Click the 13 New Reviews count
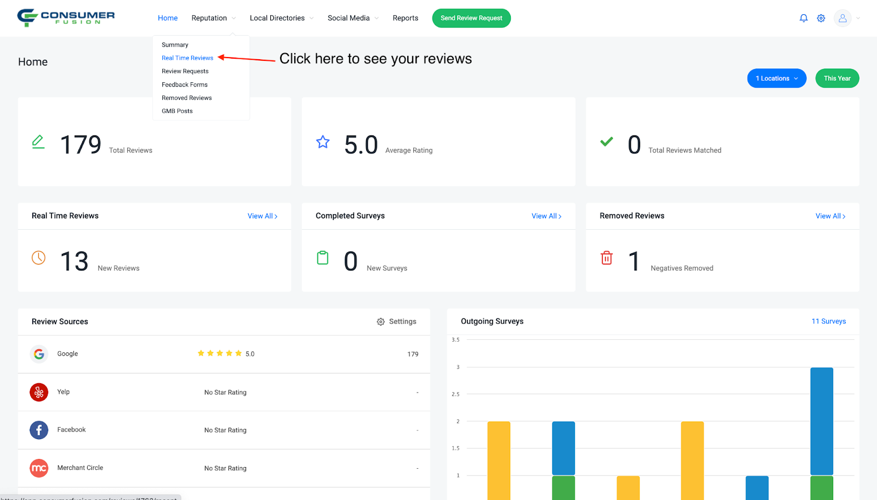877x500 pixels. [74, 262]
